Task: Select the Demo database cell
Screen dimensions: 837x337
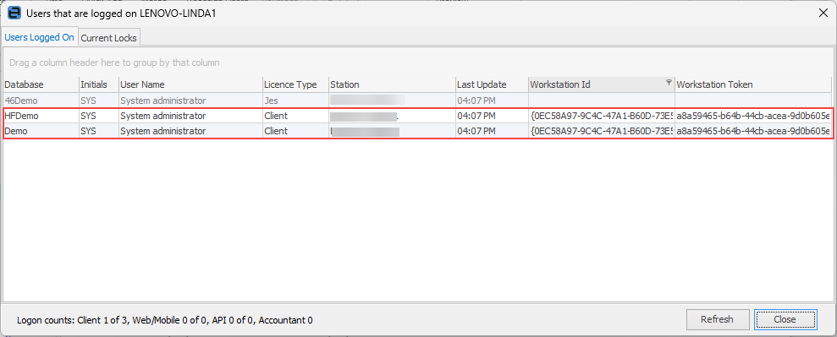Action: point(41,131)
